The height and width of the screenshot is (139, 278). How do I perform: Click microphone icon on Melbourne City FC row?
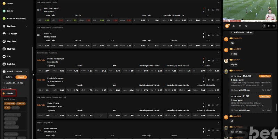208,10
